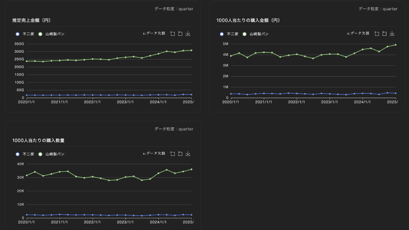Toggle 不二家 series in 推定売上金額 legend
Screen dimensions: 409x230
click(x=25, y=34)
